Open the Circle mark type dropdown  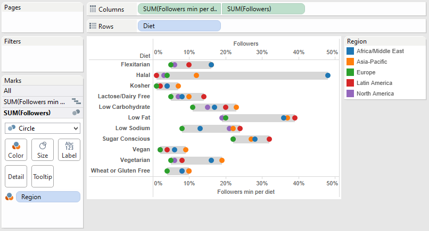pos(42,129)
